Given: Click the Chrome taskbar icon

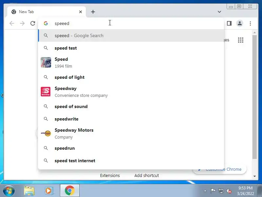Looking at the screenshot, I should point(70,191).
